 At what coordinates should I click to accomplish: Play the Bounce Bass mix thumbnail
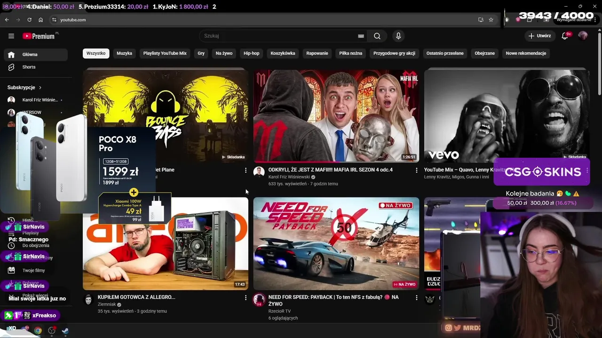[165, 115]
